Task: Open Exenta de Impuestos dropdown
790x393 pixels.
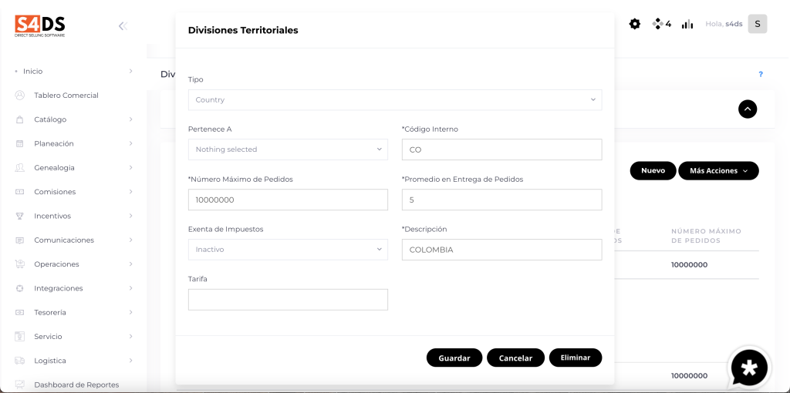Action: click(288, 250)
